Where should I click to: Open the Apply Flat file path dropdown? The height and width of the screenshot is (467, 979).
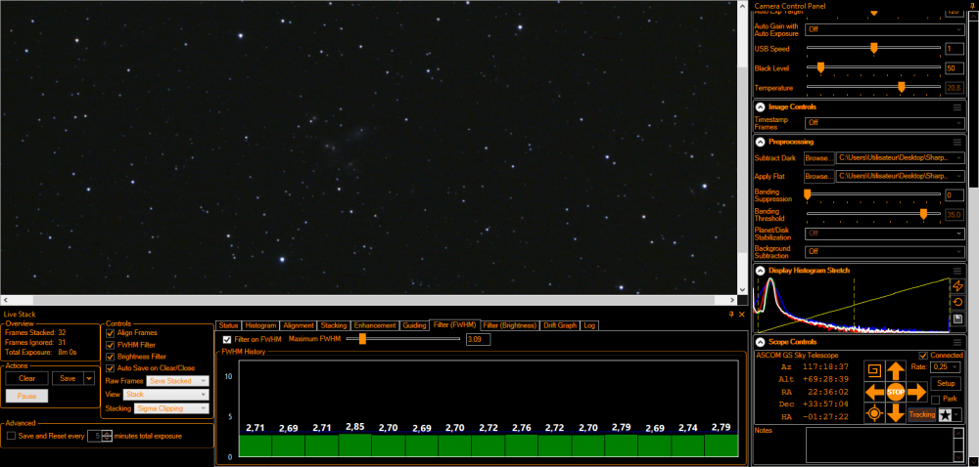[901, 176]
